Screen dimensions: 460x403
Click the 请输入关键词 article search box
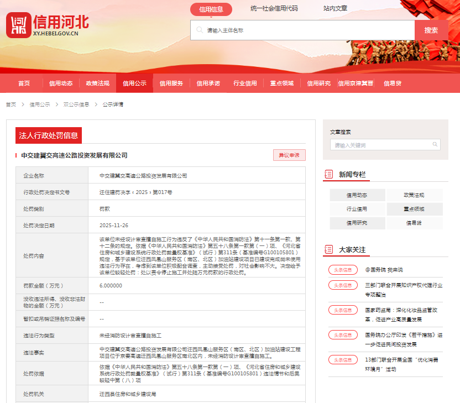tap(380, 145)
